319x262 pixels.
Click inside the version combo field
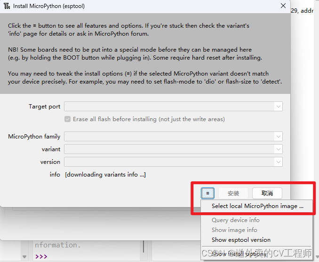(x=173, y=162)
